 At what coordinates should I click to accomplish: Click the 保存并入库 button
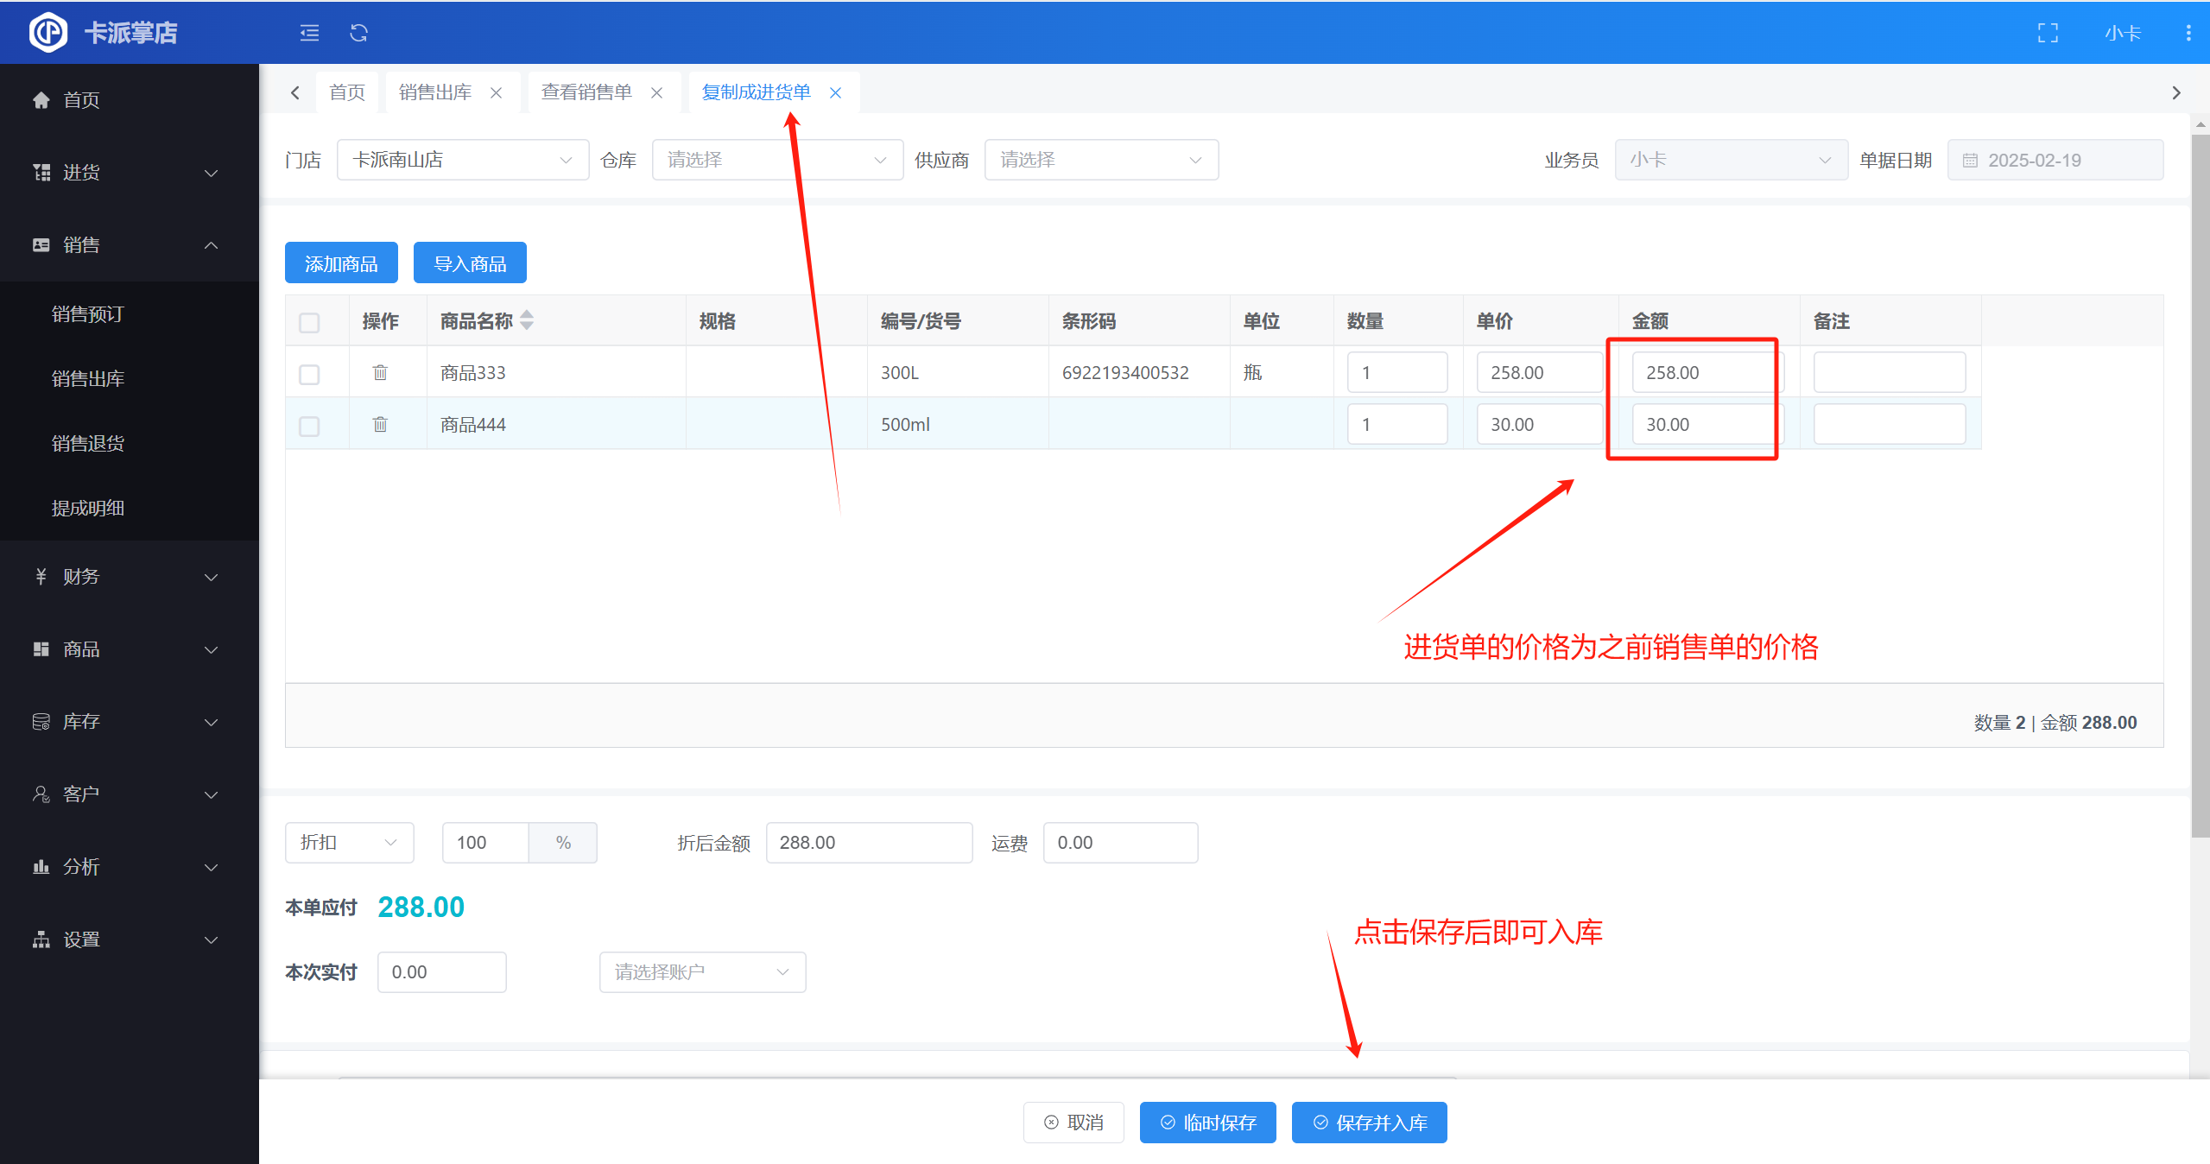[1369, 1122]
